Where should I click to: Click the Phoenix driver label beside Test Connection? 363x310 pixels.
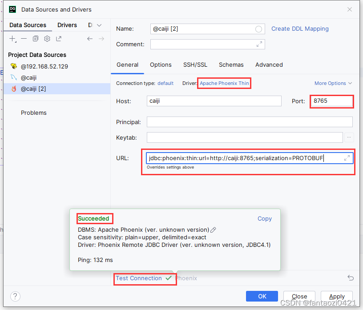pos(186,278)
